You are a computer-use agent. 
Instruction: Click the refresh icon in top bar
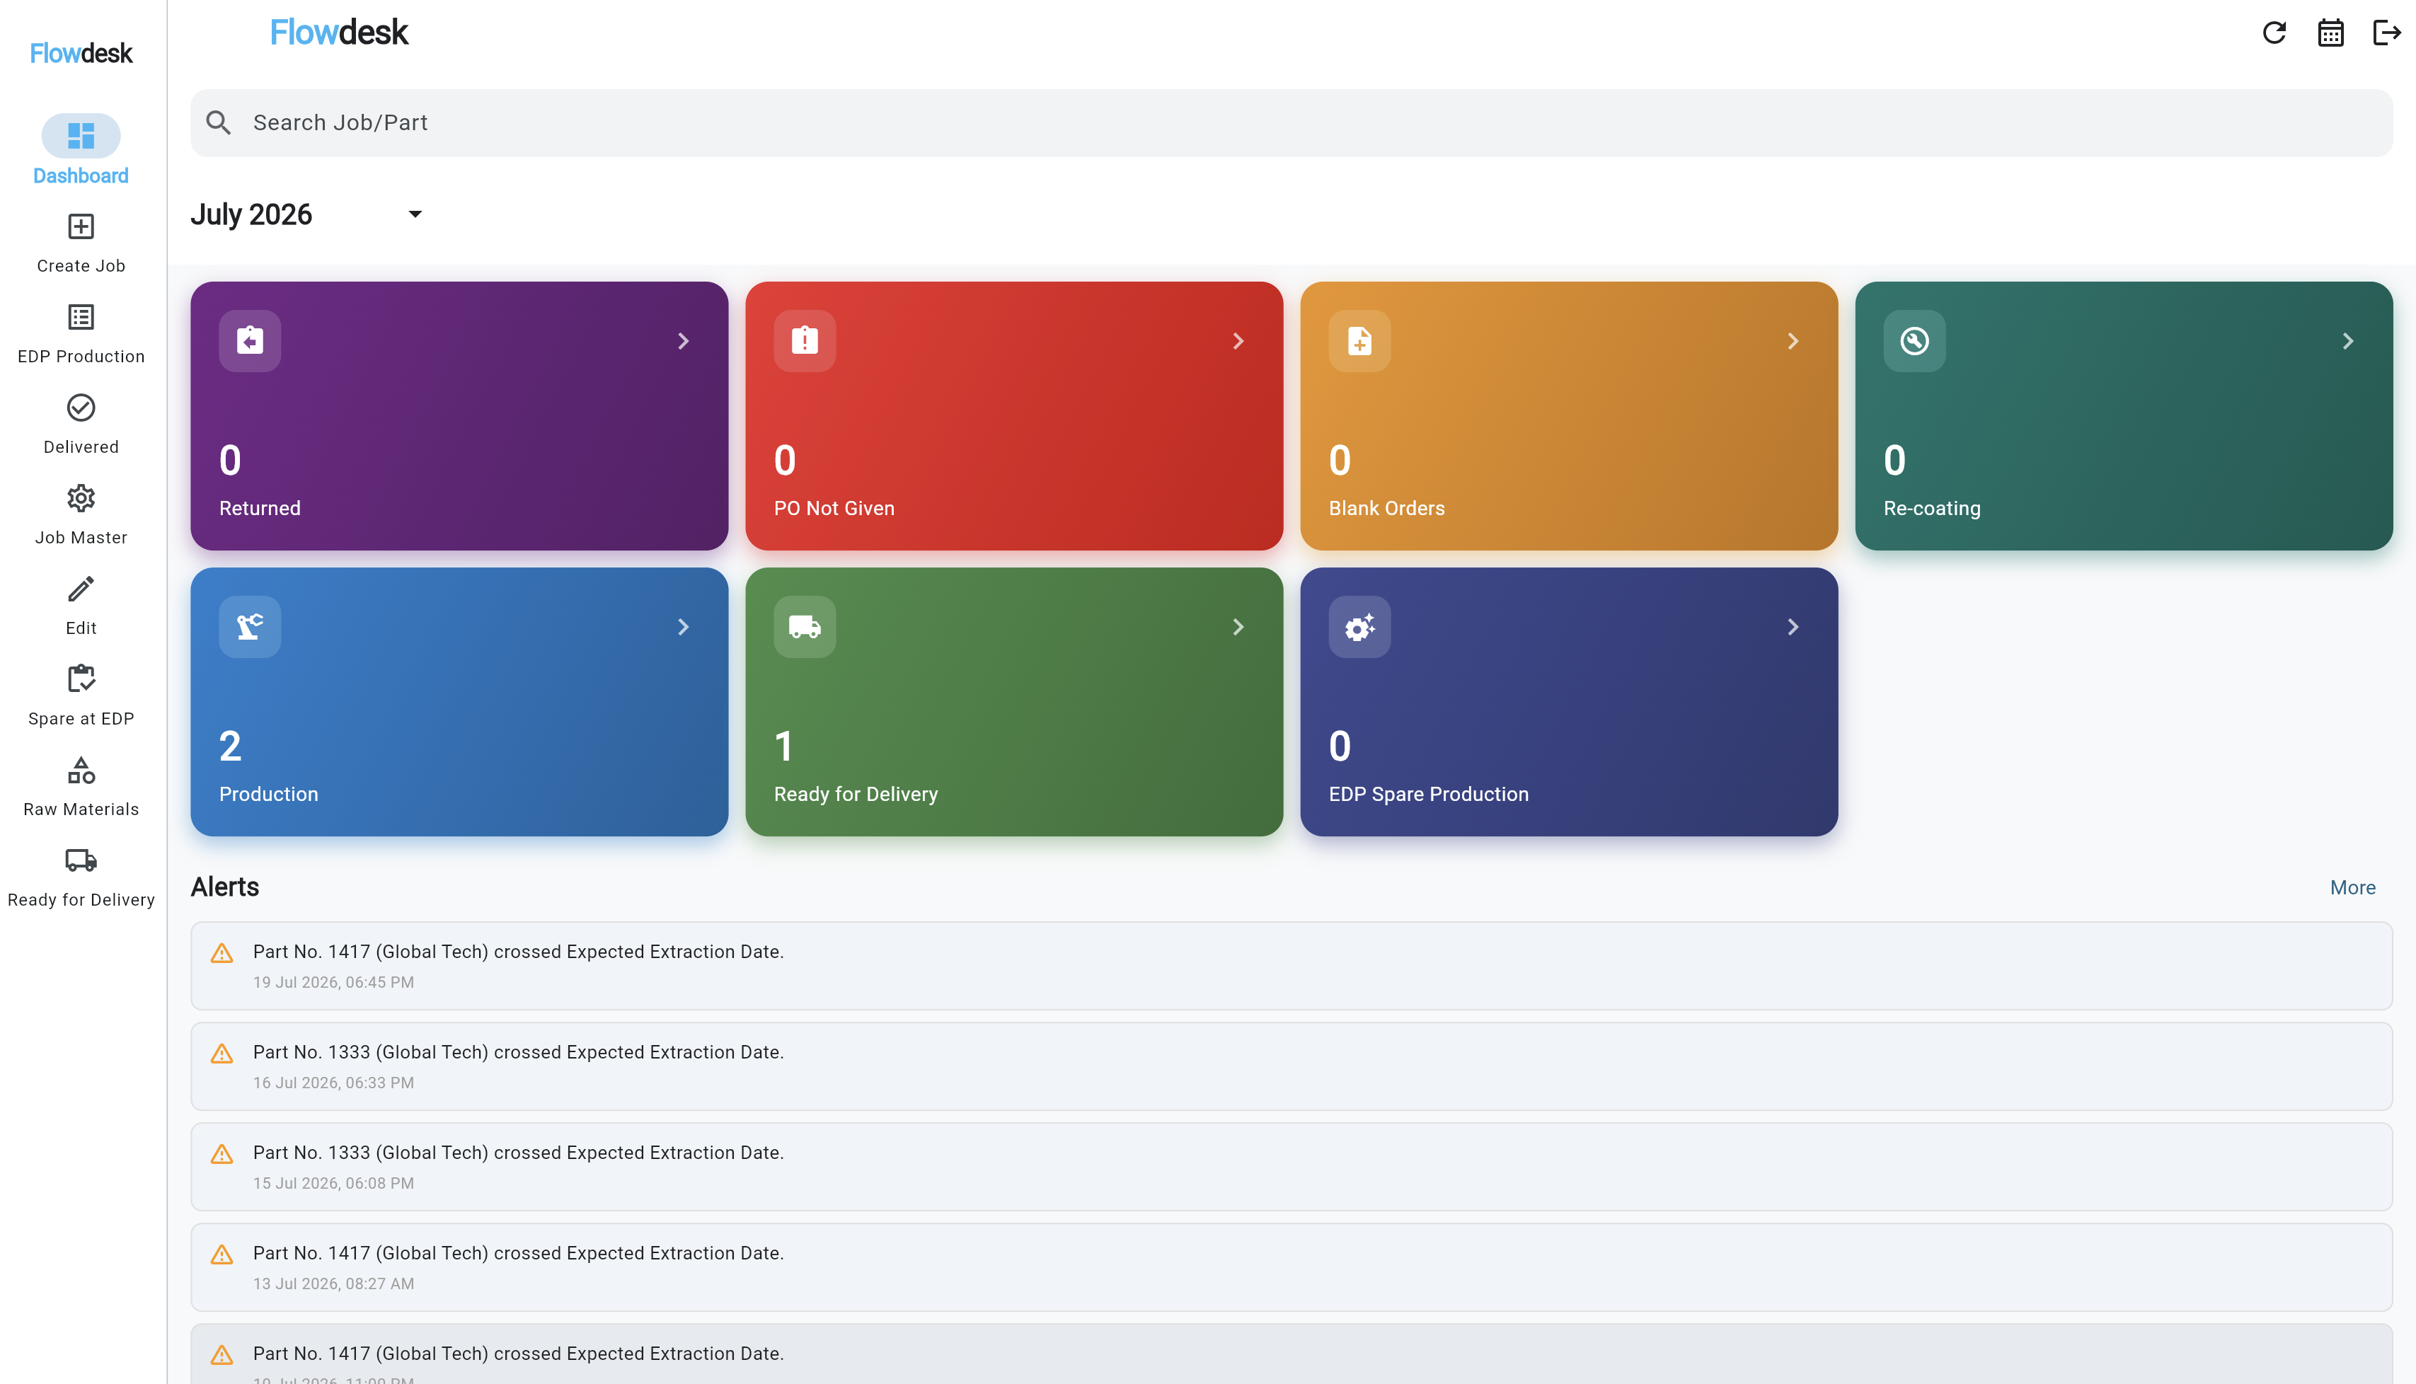2274,33
